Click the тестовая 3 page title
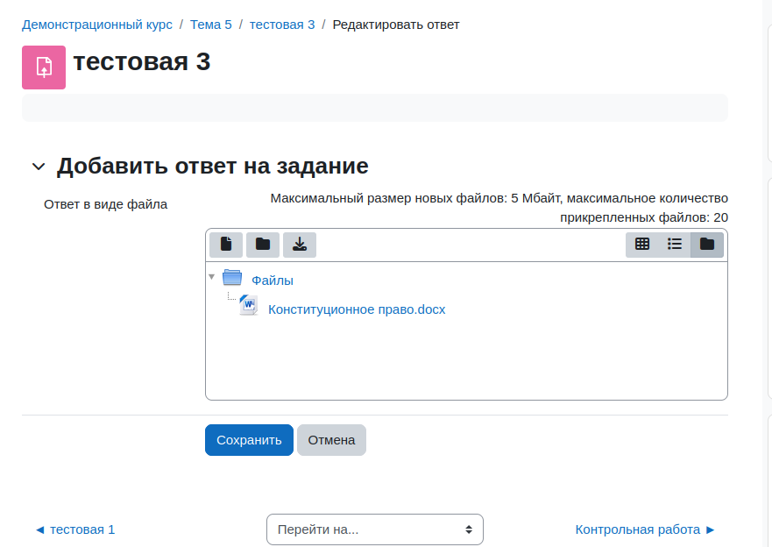 (142, 62)
